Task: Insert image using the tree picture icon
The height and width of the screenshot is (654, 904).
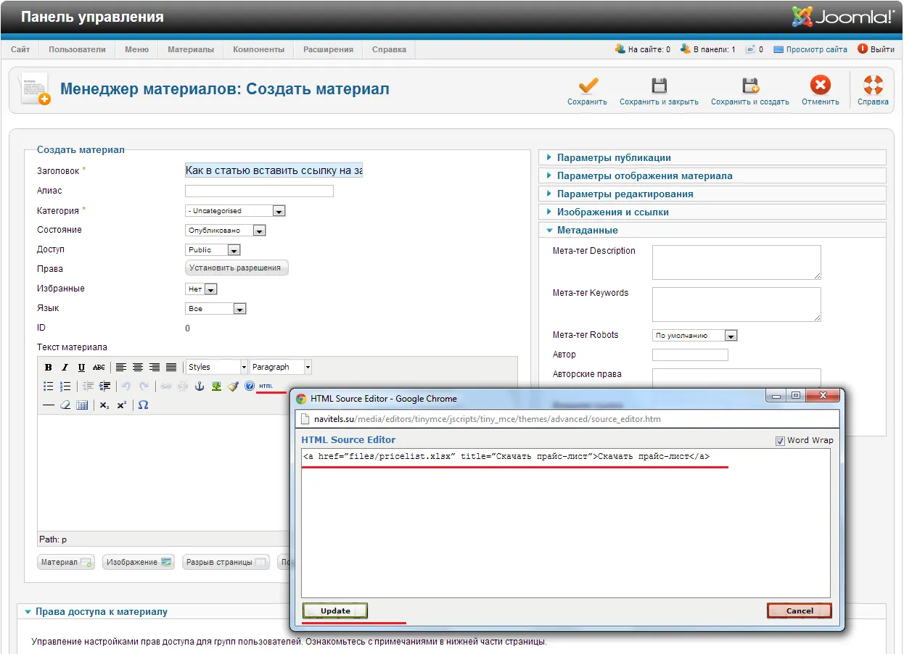Action: point(216,386)
